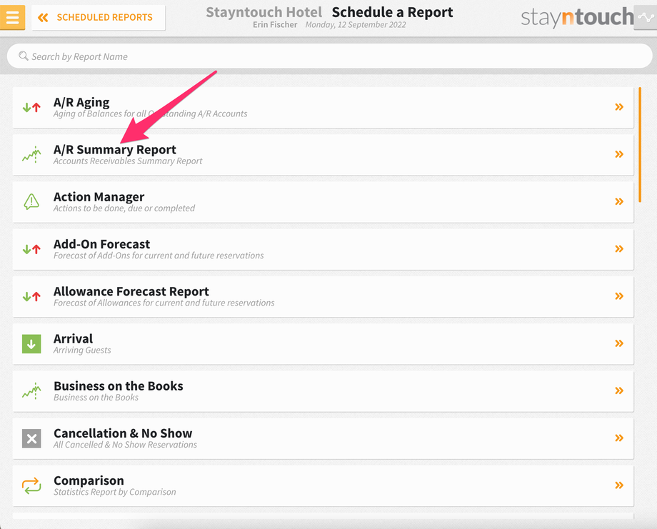Open Allowance Forecast Report title
The height and width of the screenshot is (529, 657).
131,291
